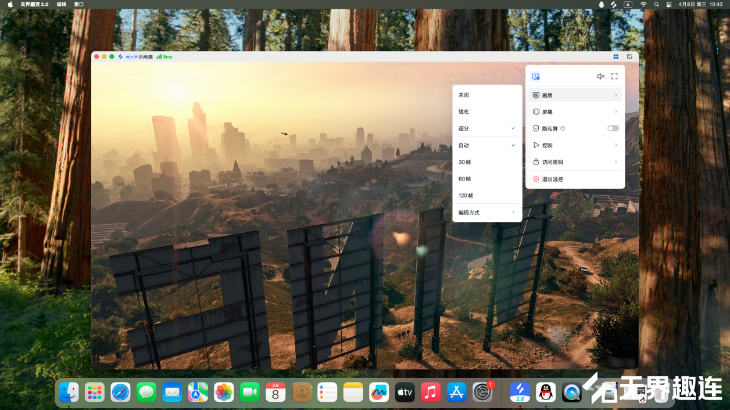Mute remote audio with the speaker icon
This screenshot has width=730, height=410.
[x=600, y=76]
